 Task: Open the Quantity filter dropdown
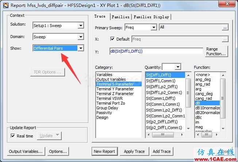coord(178,67)
